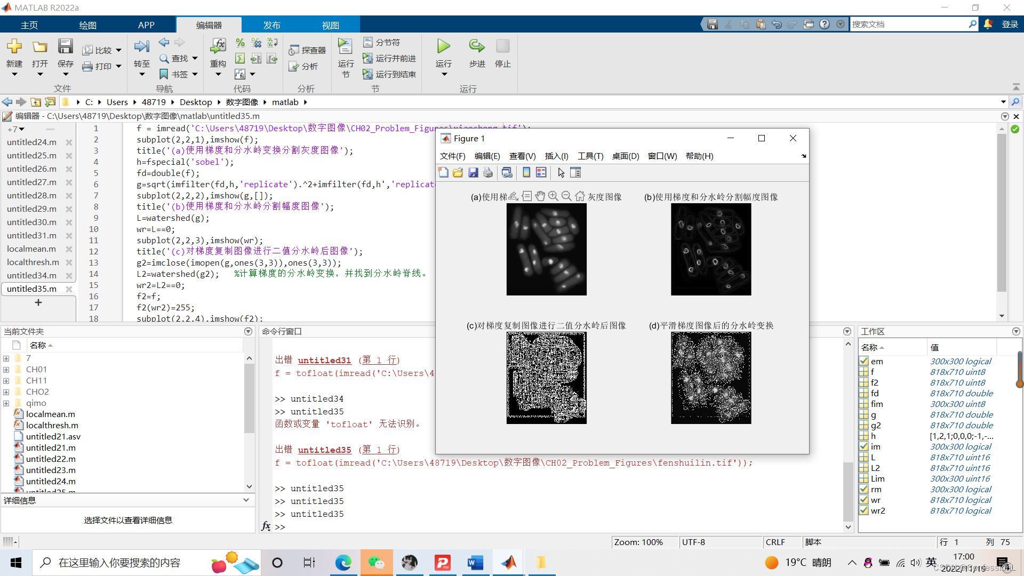Viewport: 1024px width, 576px height.
Task: Select the pan hand tool in figure
Action: tap(540, 196)
